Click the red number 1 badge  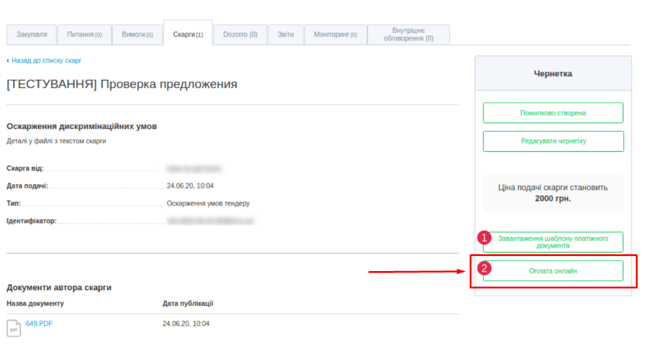[x=484, y=238]
